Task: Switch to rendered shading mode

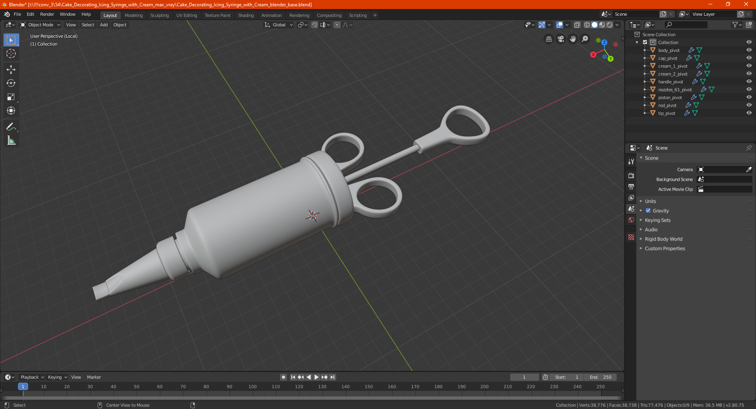Action: click(610, 25)
